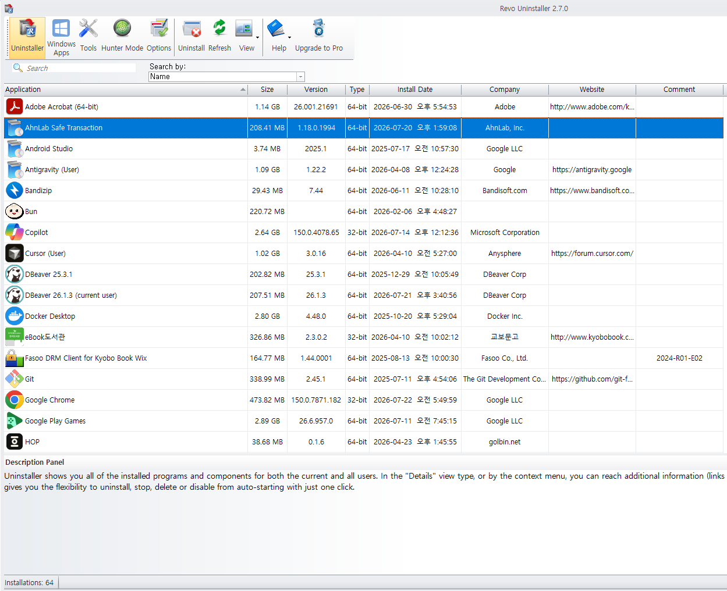Expand the Help dropdown arrow
727x591 pixels.
289,38
